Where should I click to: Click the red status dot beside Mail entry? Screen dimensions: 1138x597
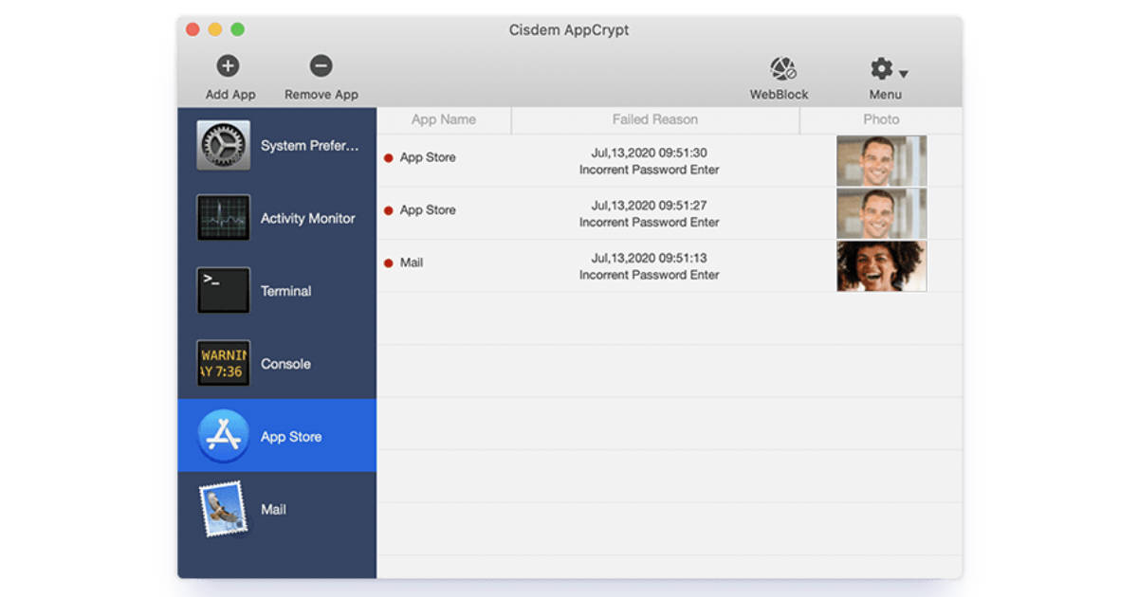(388, 262)
